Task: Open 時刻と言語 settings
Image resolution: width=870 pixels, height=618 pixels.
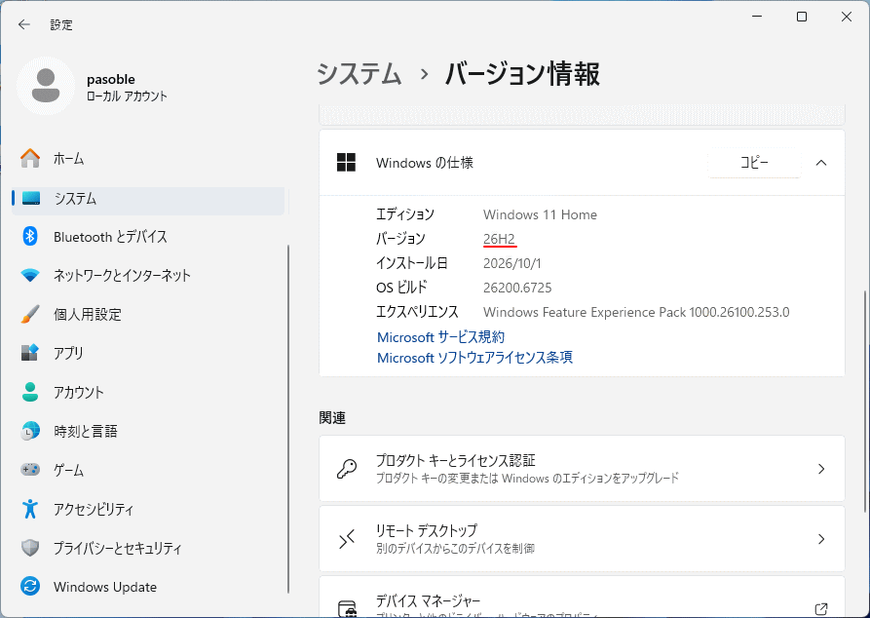Action: click(x=148, y=432)
